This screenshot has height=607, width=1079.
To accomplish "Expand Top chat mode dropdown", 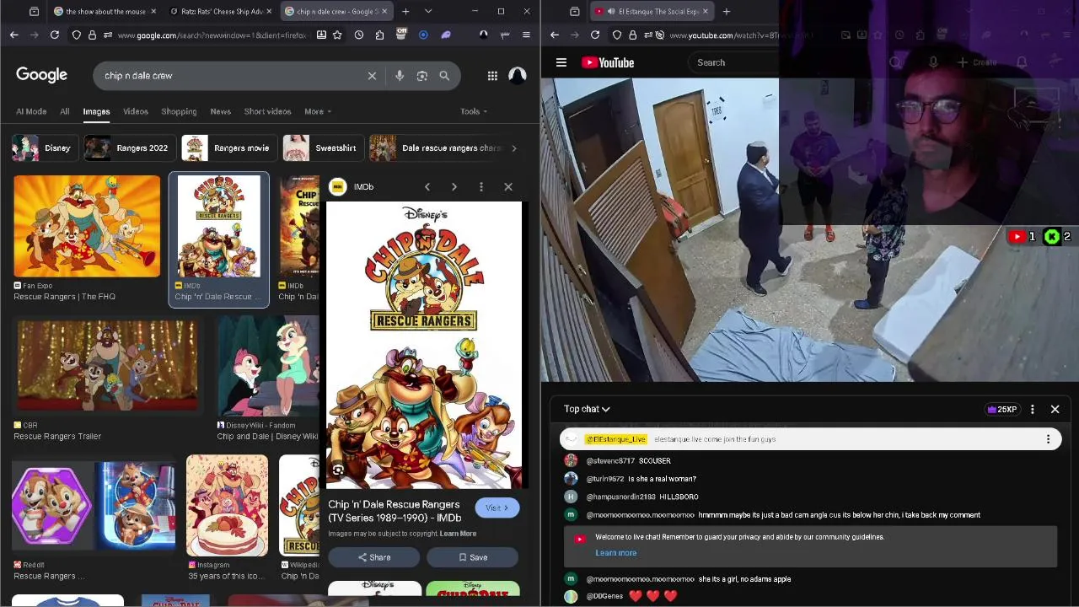I will coord(587,409).
